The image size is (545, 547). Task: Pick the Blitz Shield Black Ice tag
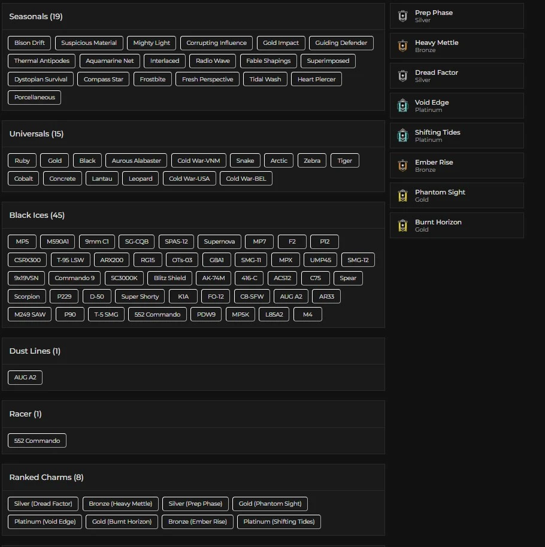(169, 278)
